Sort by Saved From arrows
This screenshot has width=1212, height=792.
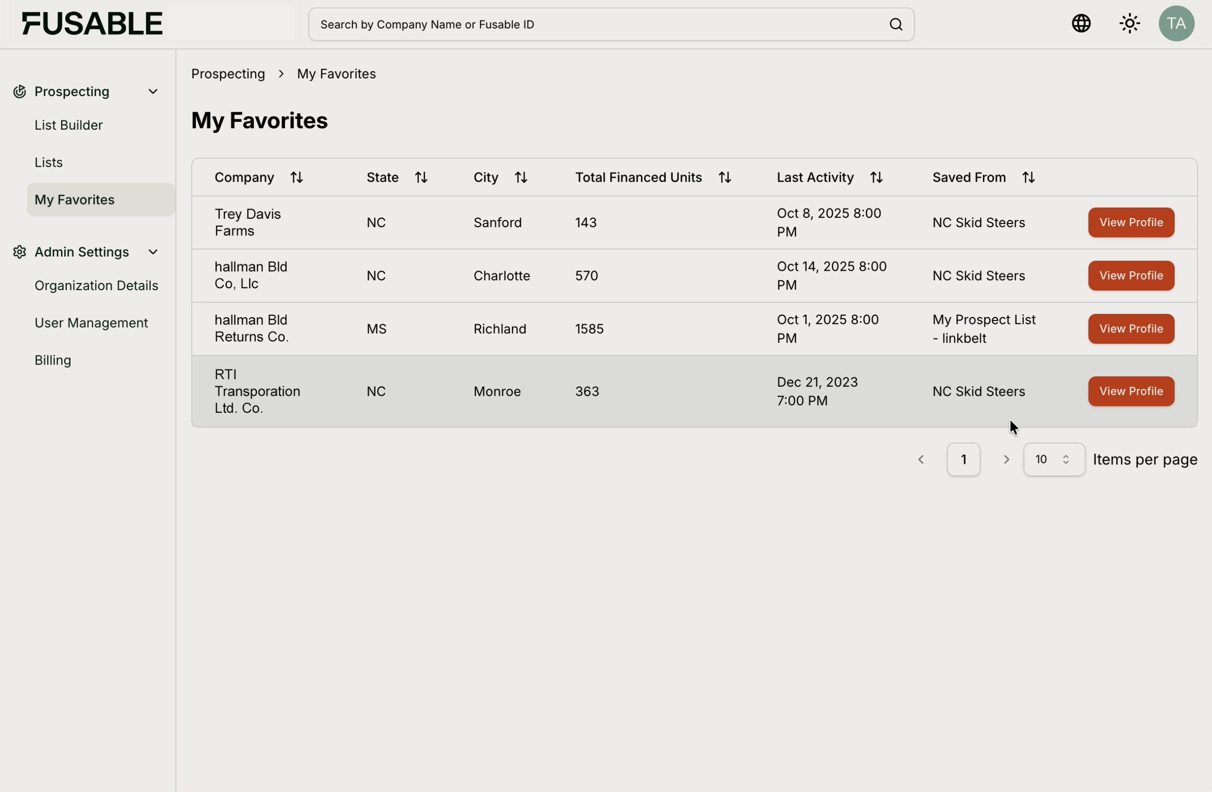coord(1028,177)
